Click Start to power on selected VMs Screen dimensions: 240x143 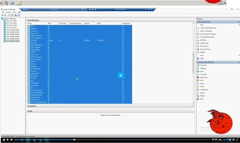[x=202, y=71]
